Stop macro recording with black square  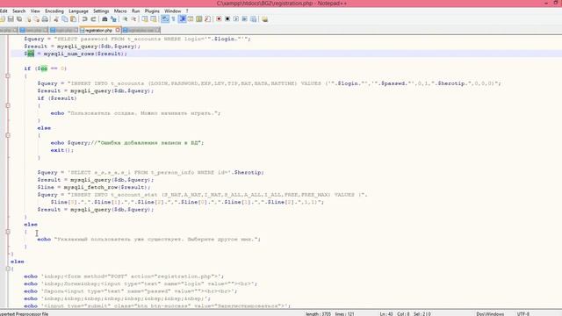[x=227, y=19]
